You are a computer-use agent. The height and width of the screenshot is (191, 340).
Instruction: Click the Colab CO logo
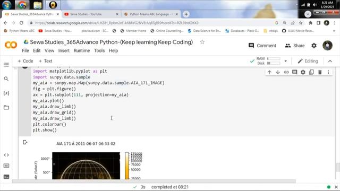[x=11, y=45]
